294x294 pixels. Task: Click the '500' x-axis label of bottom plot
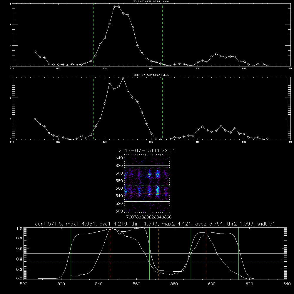[24, 284]
